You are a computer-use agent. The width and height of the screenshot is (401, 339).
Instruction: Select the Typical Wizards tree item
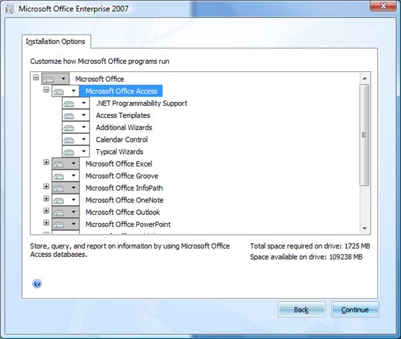pyautogui.click(x=119, y=152)
